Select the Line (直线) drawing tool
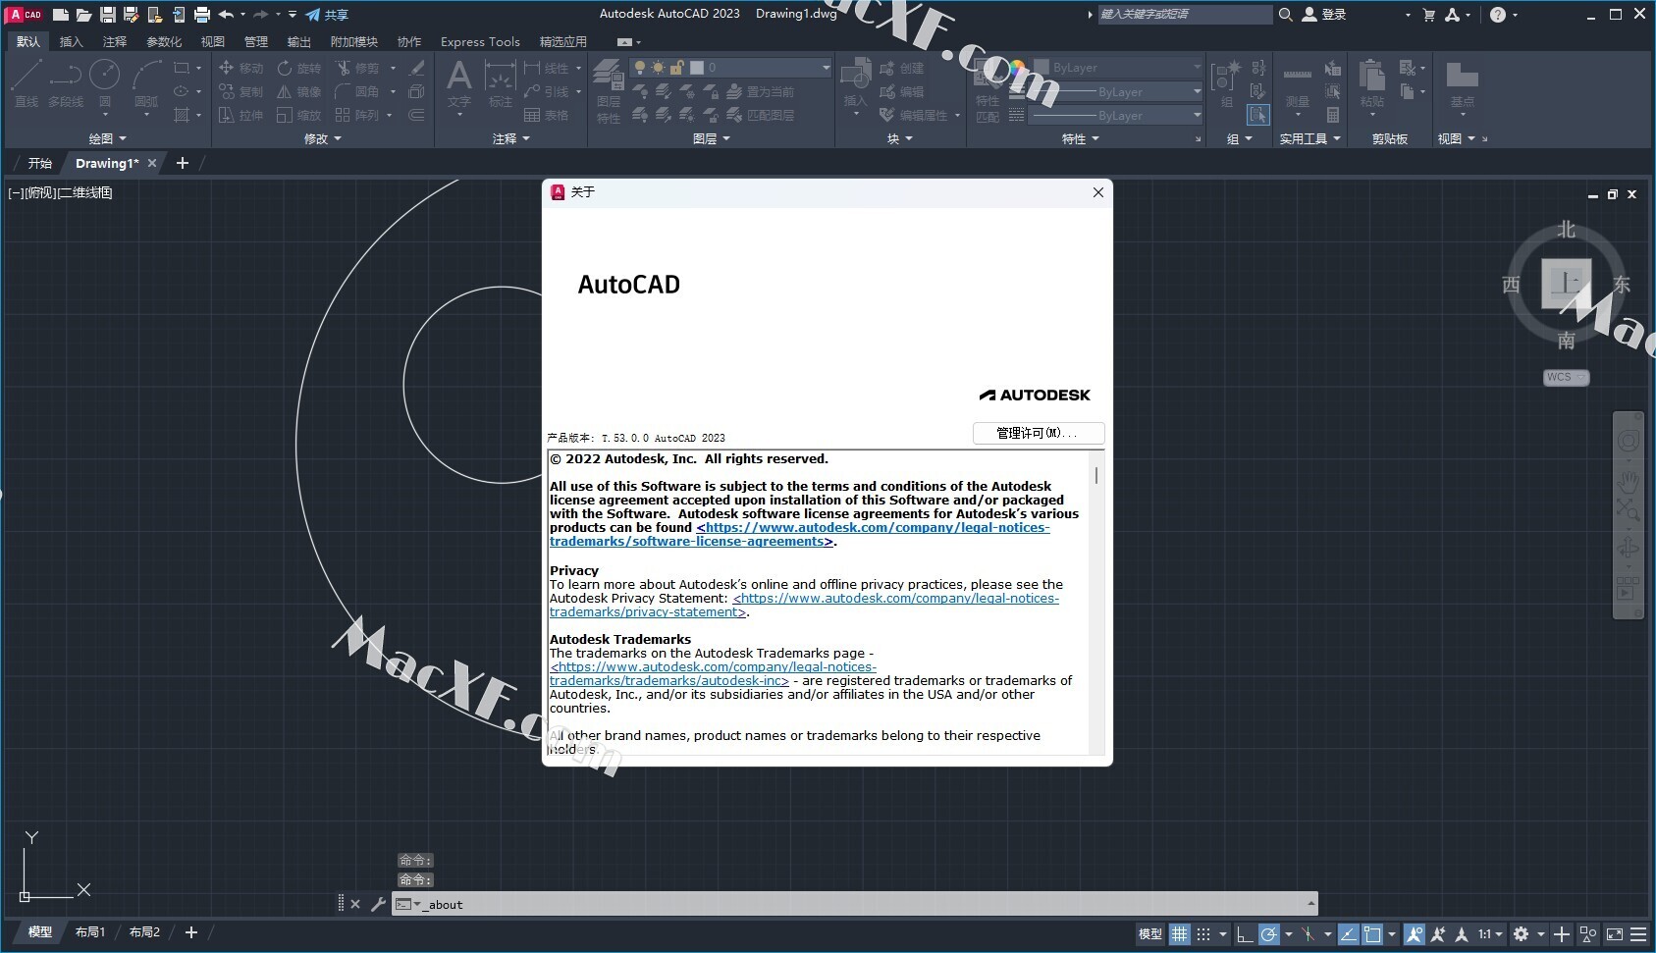 pos(27,82)
